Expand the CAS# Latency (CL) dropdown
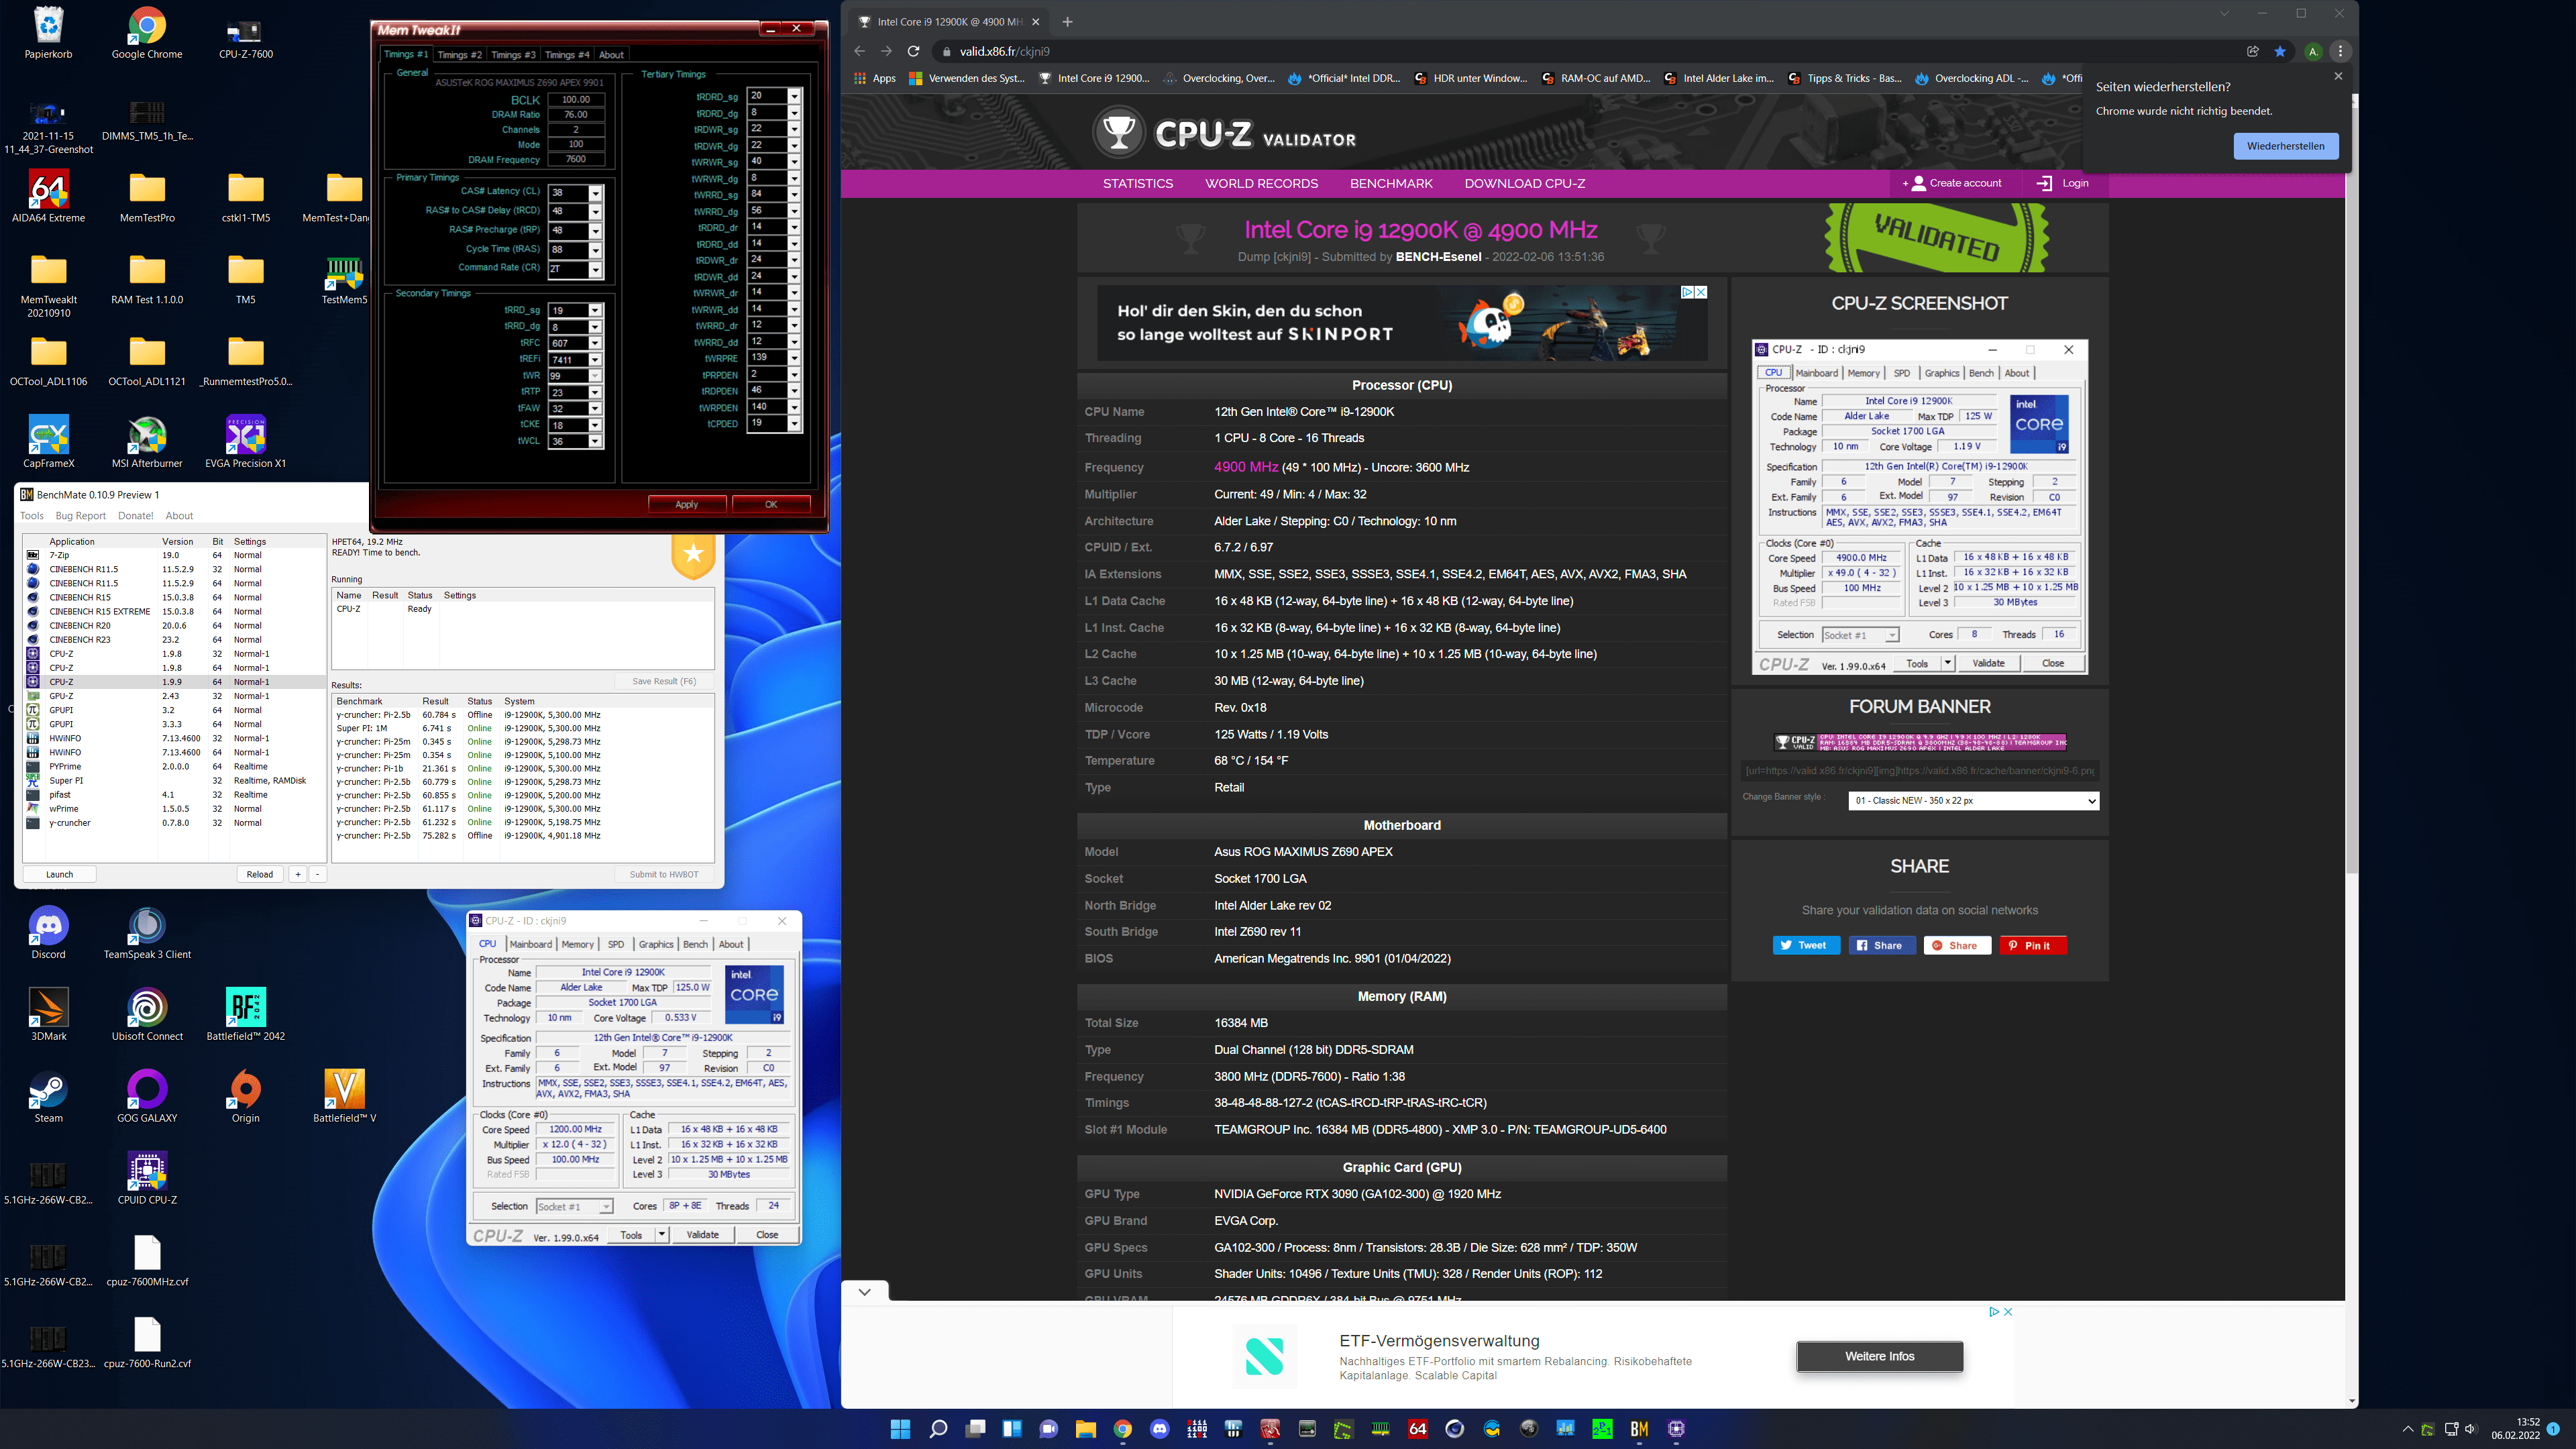Viewport: 2576px width, 1449px height. click(x=595, y=192)
